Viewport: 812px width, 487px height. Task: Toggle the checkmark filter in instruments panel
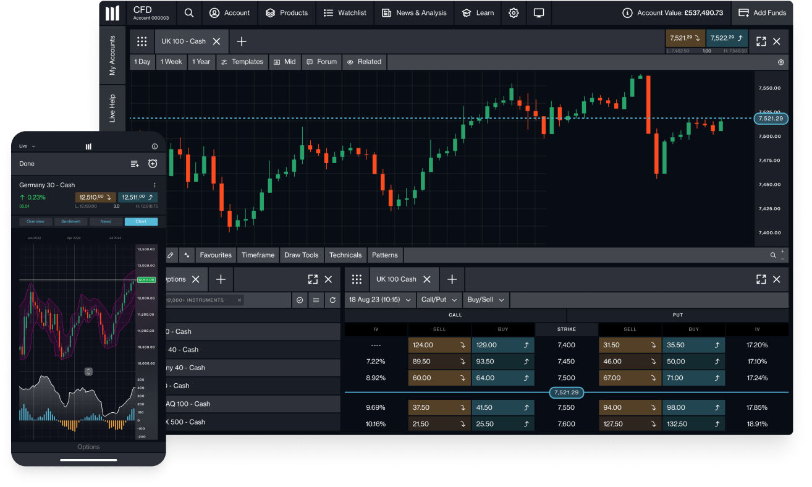click(300, 300)
